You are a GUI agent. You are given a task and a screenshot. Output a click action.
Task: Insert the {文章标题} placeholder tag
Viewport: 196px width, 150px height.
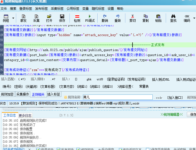[48, 86]
